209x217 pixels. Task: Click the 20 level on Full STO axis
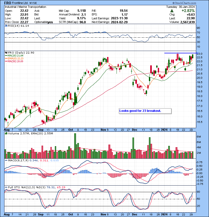tap(199, 206)
